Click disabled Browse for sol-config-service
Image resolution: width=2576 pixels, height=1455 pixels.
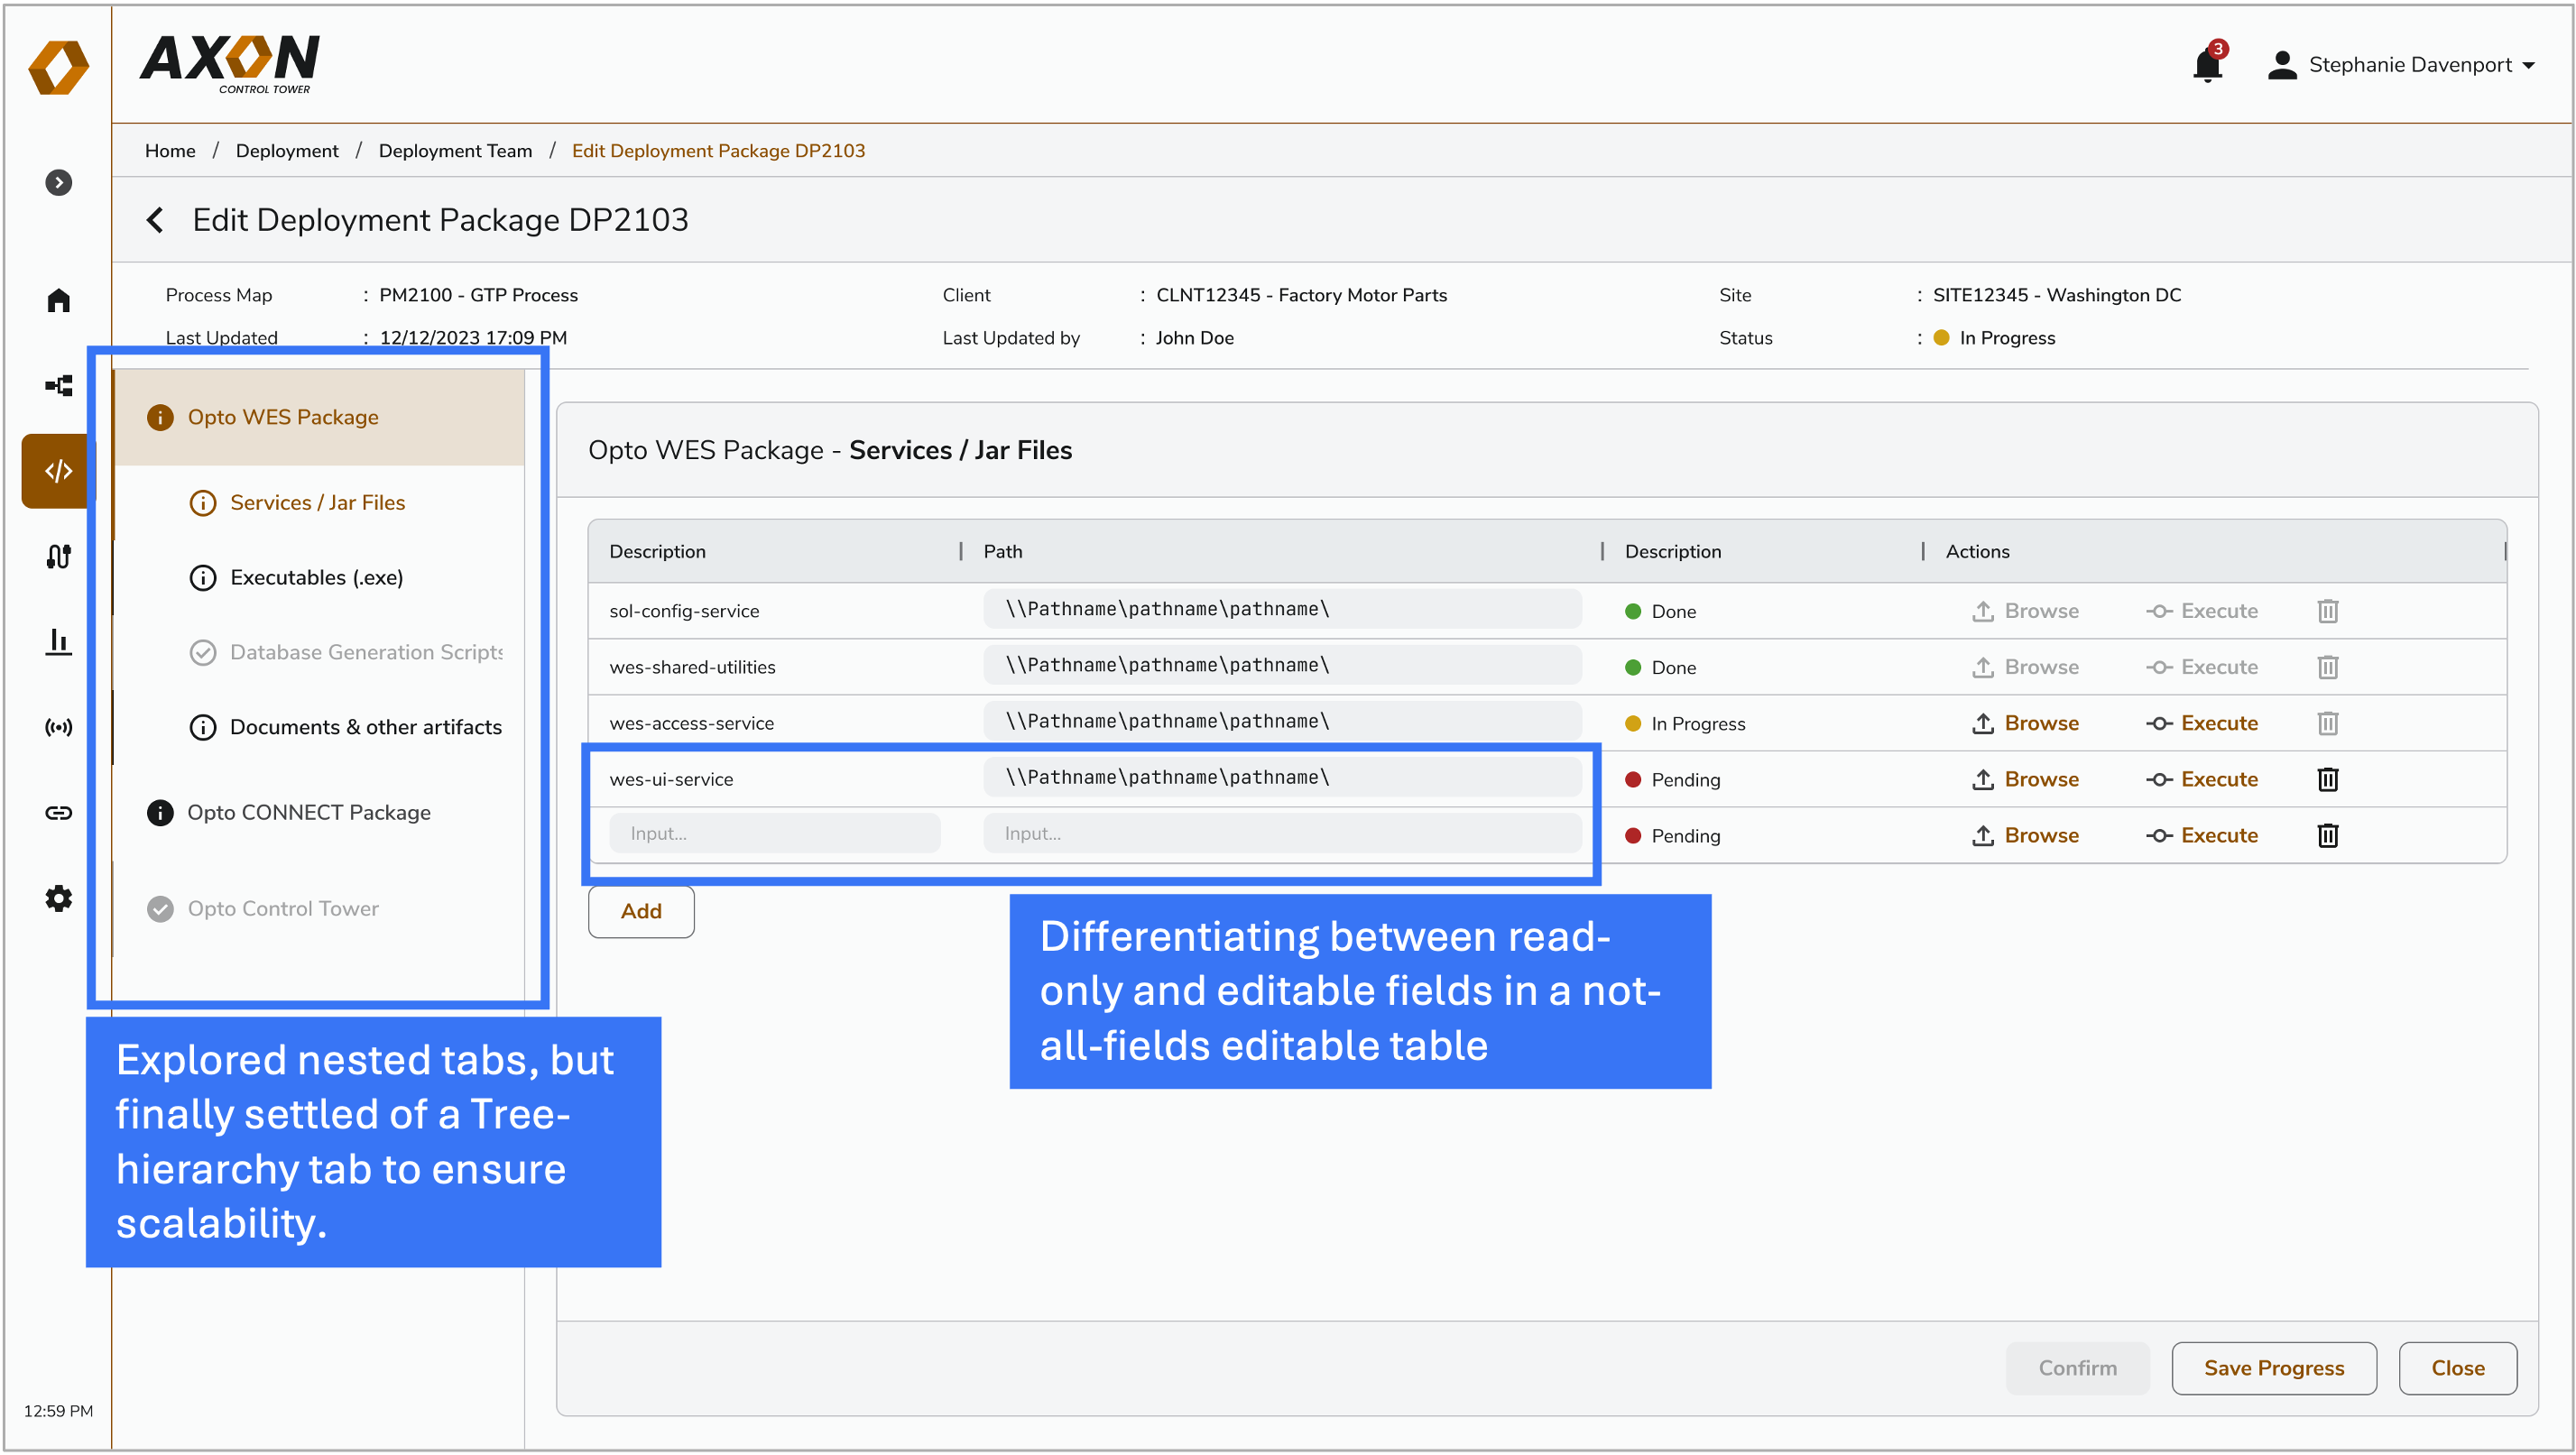(2025, 611)
